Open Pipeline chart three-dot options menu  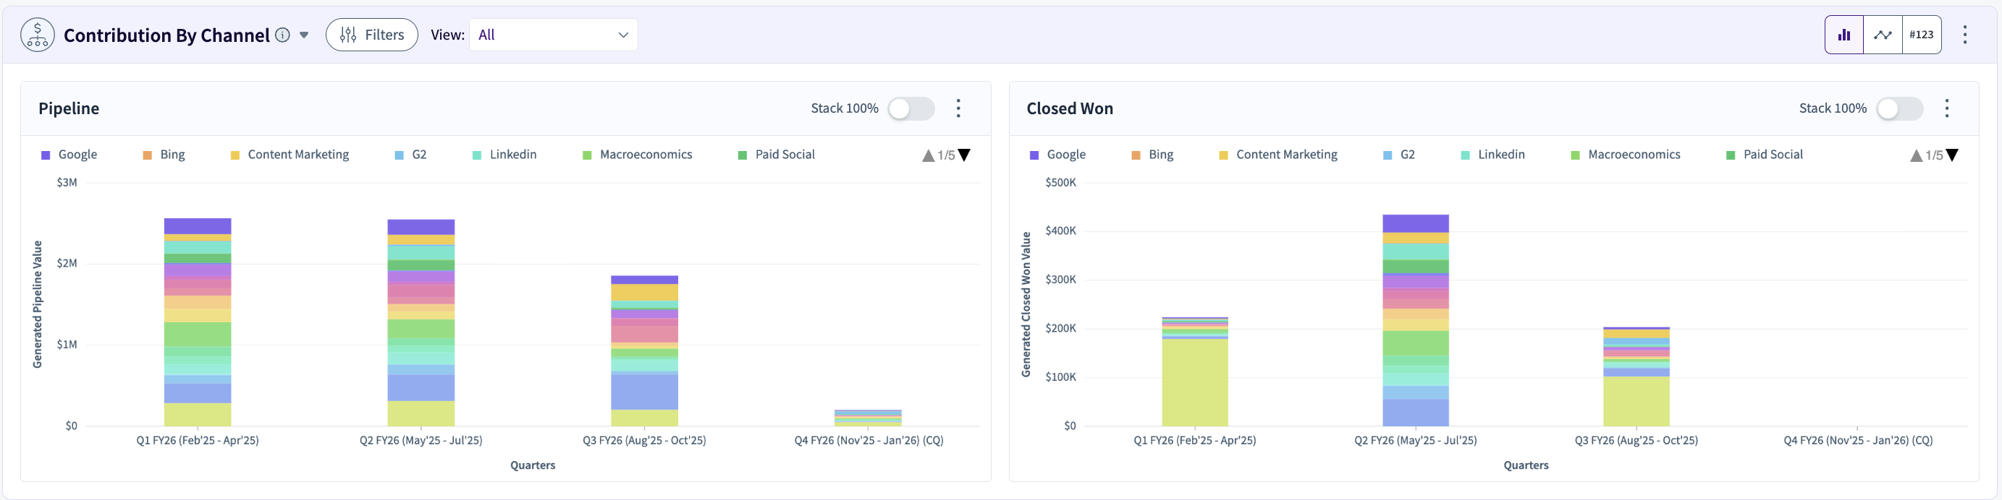(x=958, y=108)
